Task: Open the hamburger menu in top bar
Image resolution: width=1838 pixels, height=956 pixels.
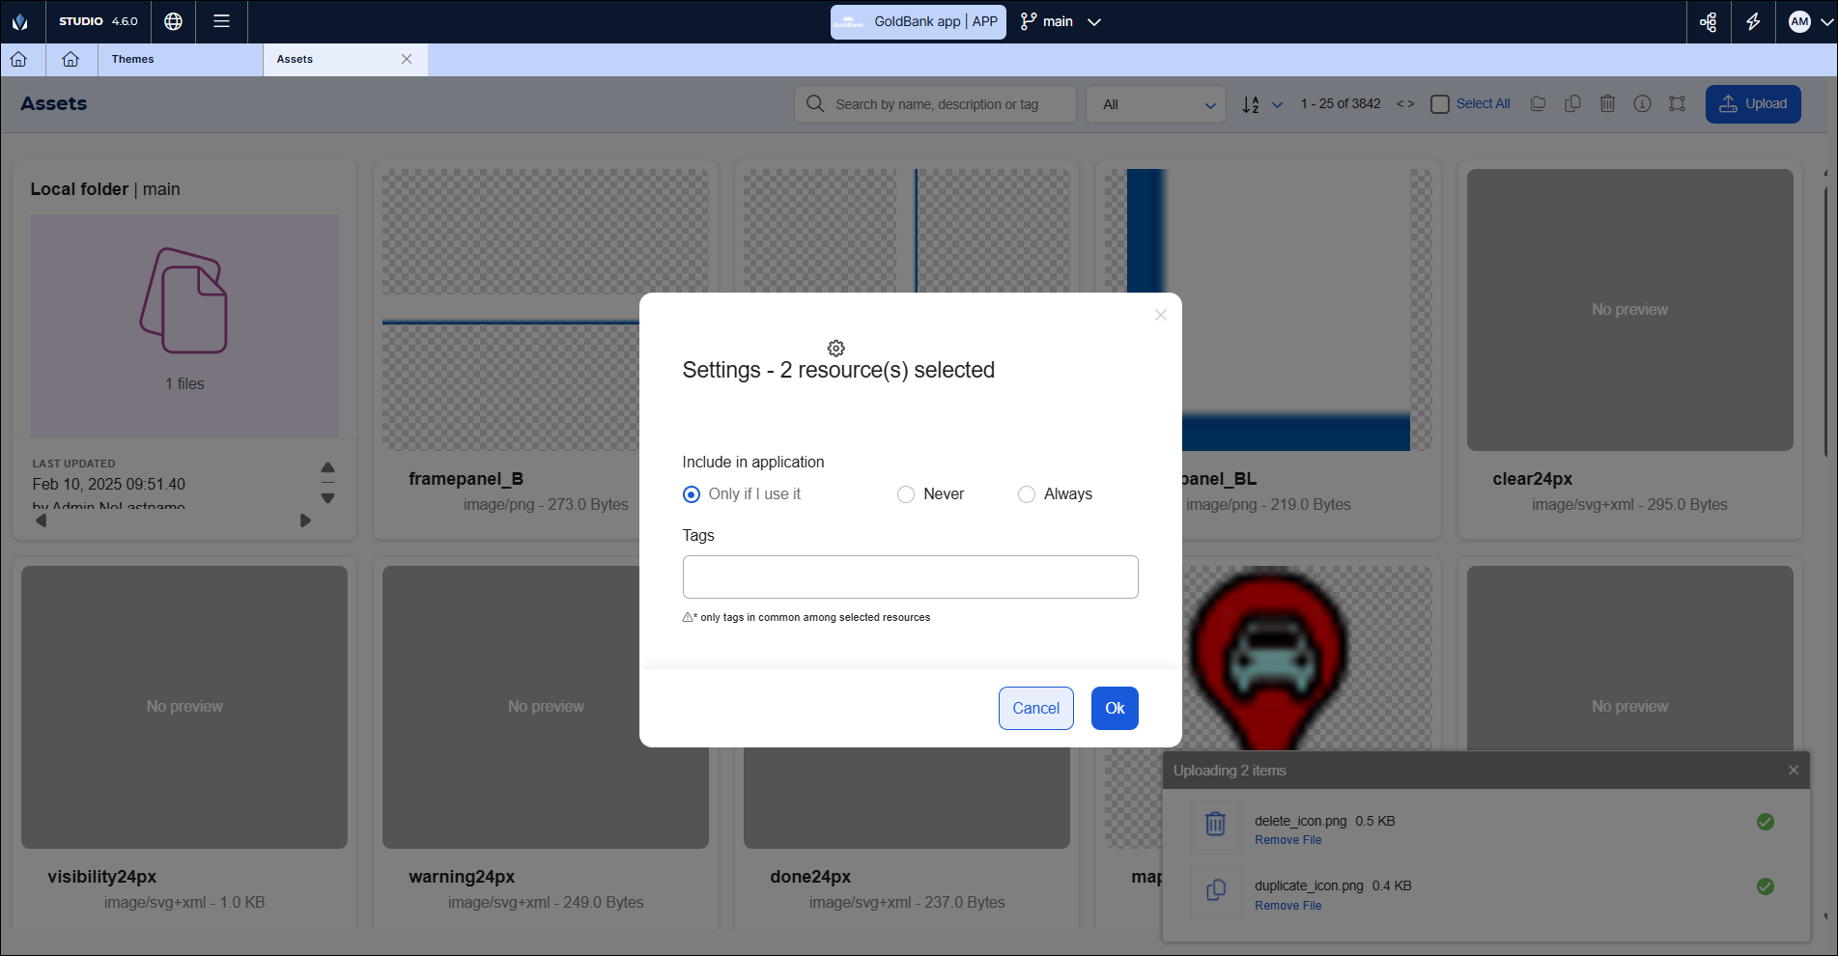Action: click(x=221, y=21)
